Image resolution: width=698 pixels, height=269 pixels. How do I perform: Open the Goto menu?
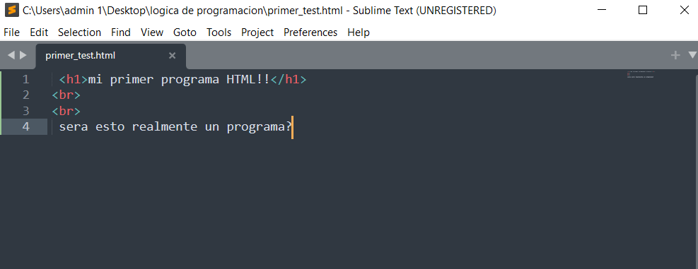185,32
